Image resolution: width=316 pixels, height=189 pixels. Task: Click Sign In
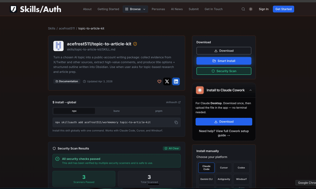click(264, 9)
